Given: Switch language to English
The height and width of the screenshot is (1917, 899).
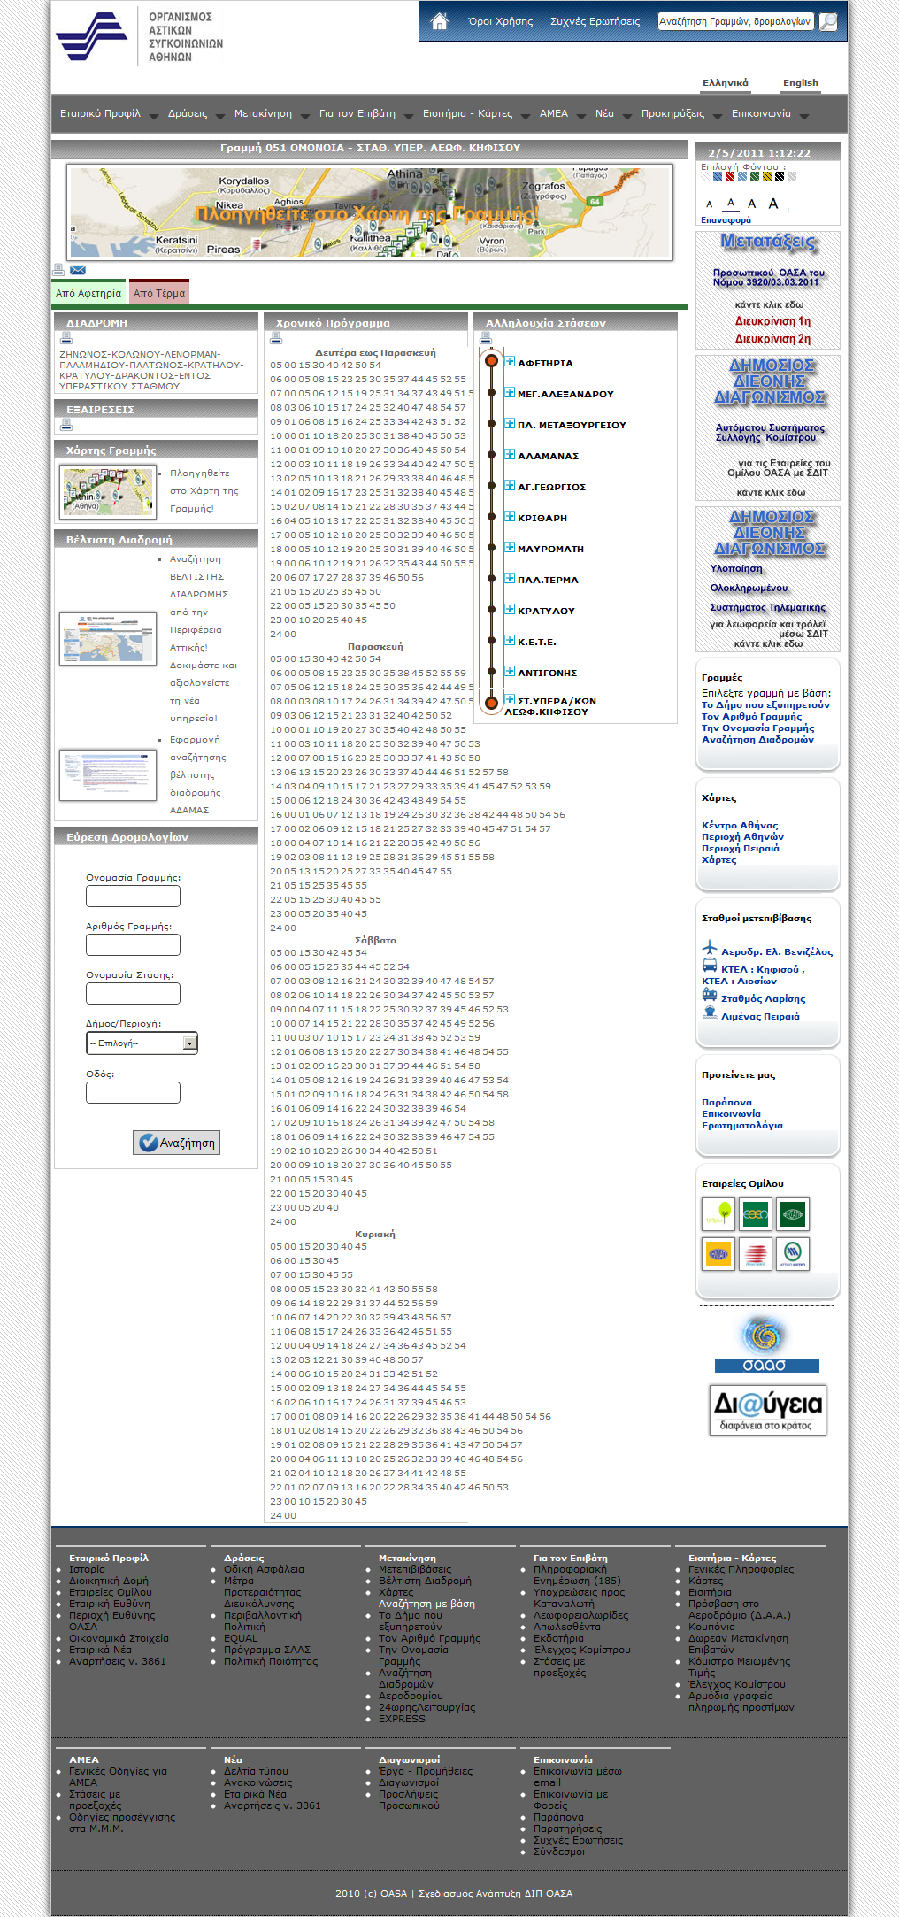Looking at the screenshot, I should coord(800,83).
